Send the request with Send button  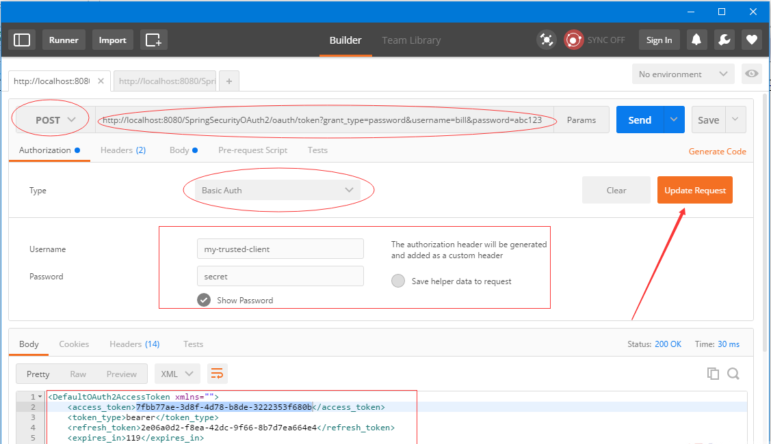click(x=640, y=120)
